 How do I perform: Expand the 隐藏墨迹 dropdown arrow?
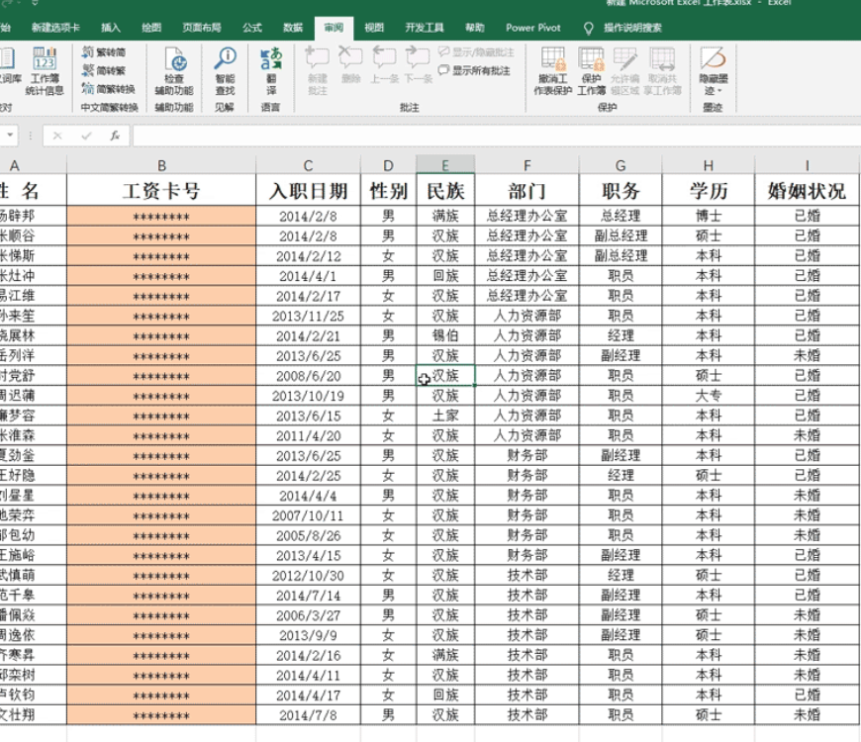[719, 91]
